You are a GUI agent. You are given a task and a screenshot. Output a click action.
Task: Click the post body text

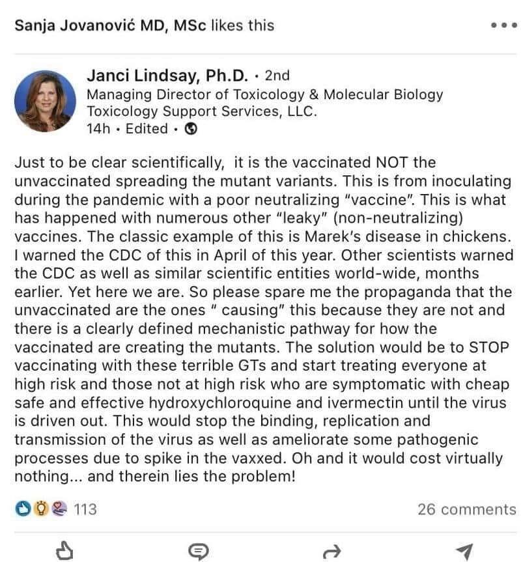pos(264,319)
